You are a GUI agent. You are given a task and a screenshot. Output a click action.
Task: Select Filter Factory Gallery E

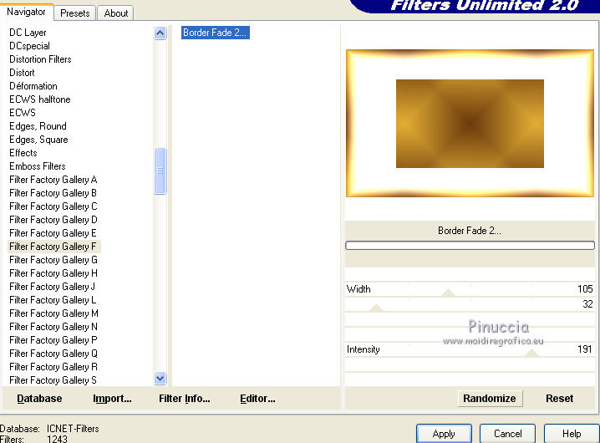click(x=53, y=233)
